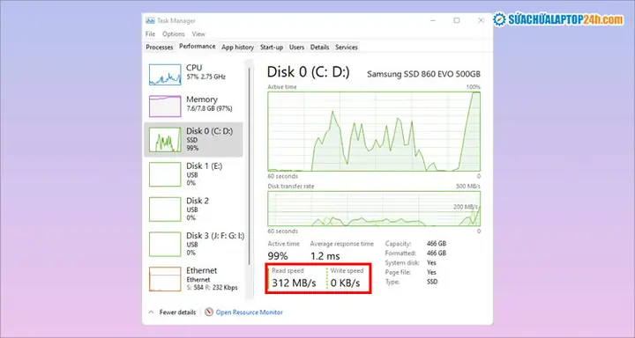Click the Formatted 466 GB value

[x=437, y=253]
